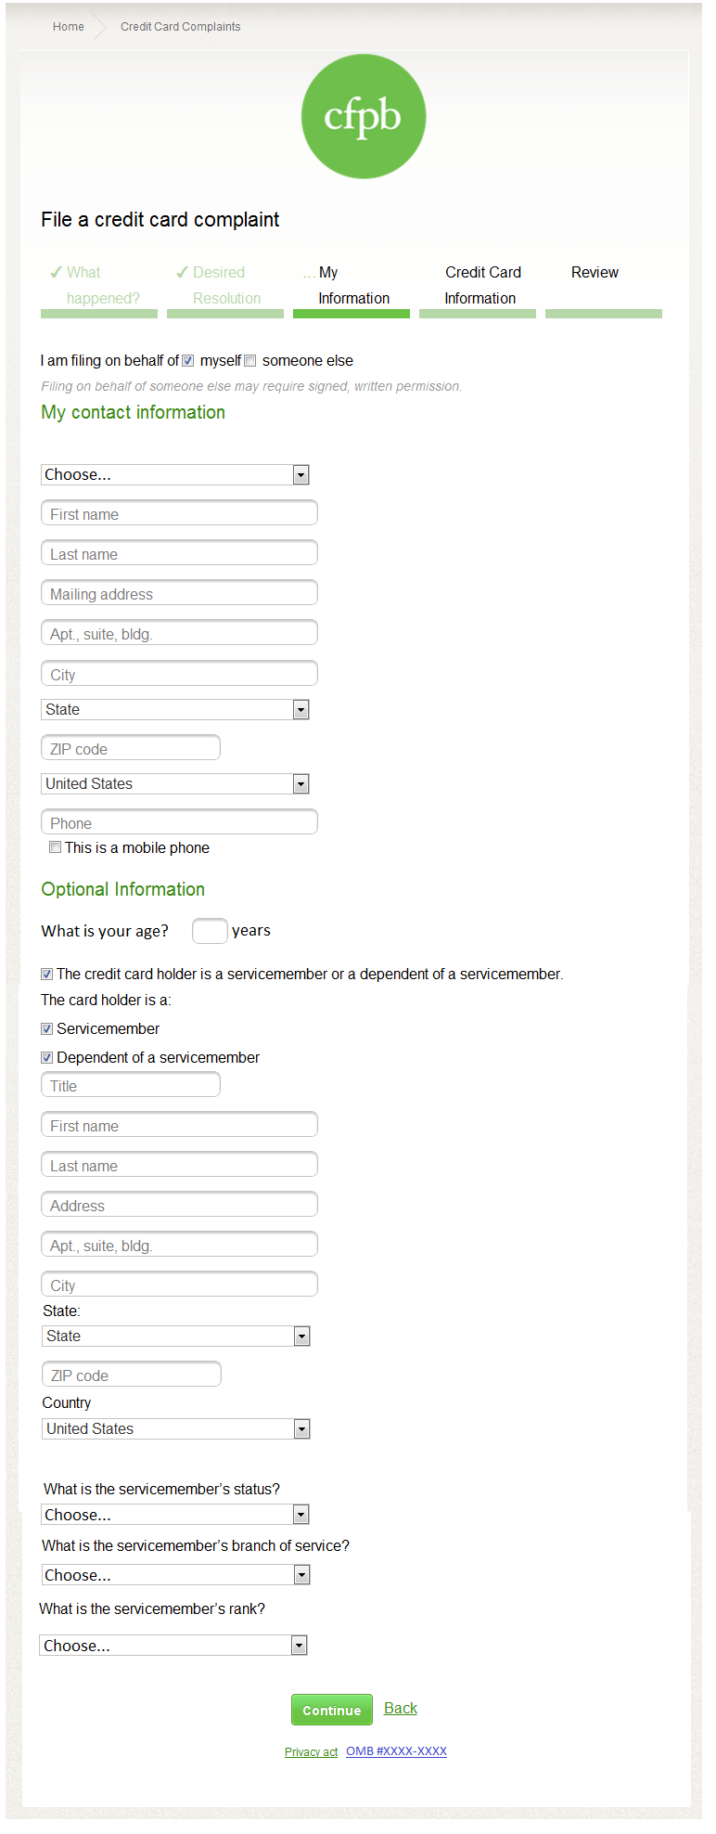Click the Mailing address input field

click(179, 594)
